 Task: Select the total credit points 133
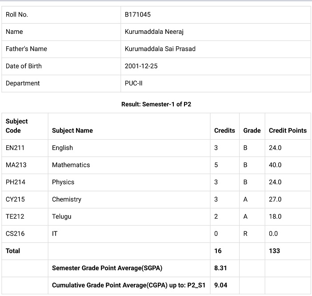click(274, 251)
